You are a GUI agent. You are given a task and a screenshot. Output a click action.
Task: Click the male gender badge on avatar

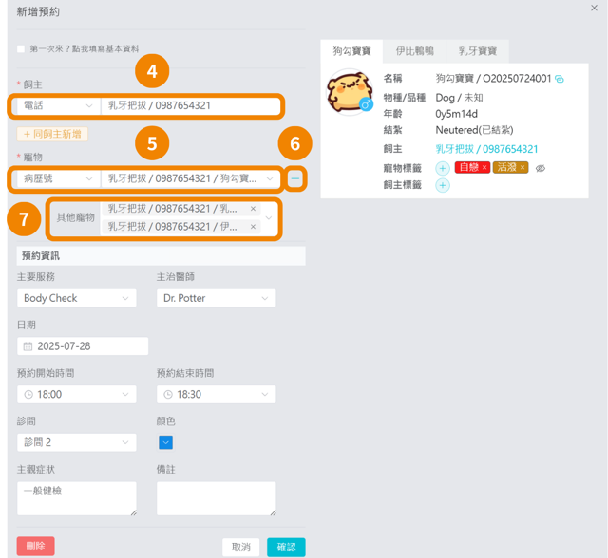point(366,104)
